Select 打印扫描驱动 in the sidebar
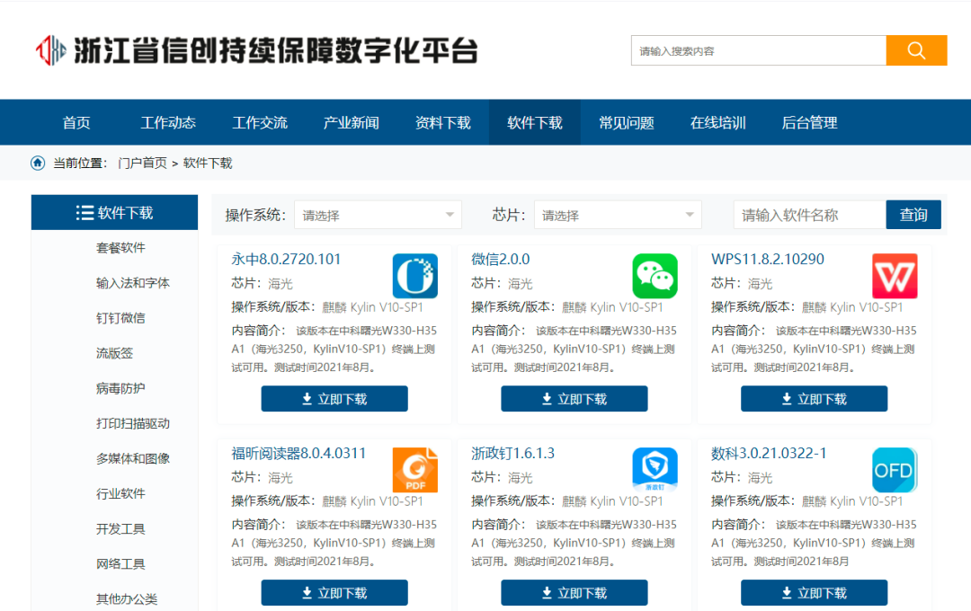 coord(132,423)
